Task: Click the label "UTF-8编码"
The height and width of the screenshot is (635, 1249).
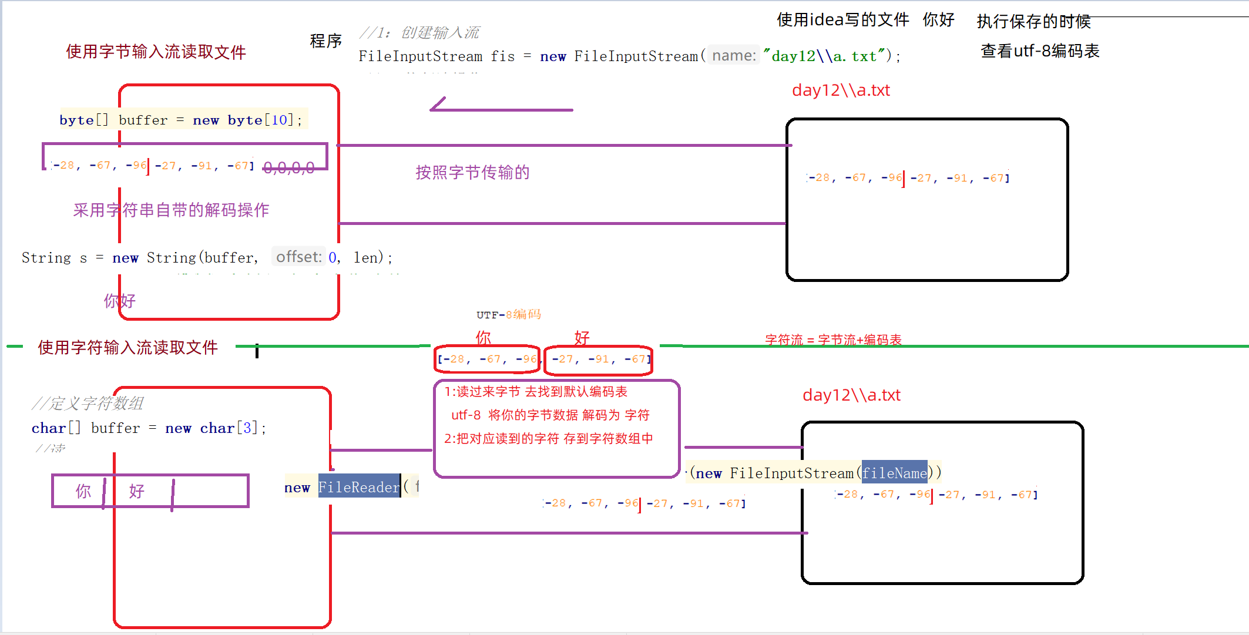Action: click(x=509, y=315)
